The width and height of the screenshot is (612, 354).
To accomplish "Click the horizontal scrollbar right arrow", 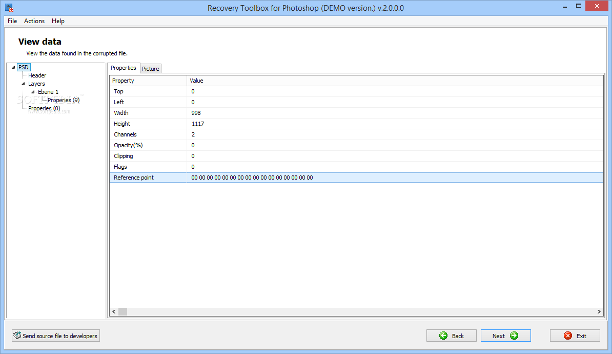I will pos(599,311).
